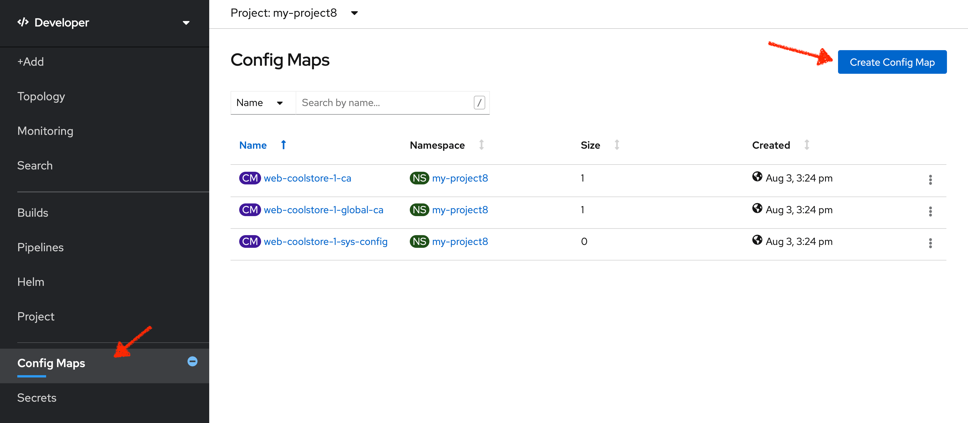
Task: Click the NS badge beside my-project8 namespace
Action: click(419, 178)
